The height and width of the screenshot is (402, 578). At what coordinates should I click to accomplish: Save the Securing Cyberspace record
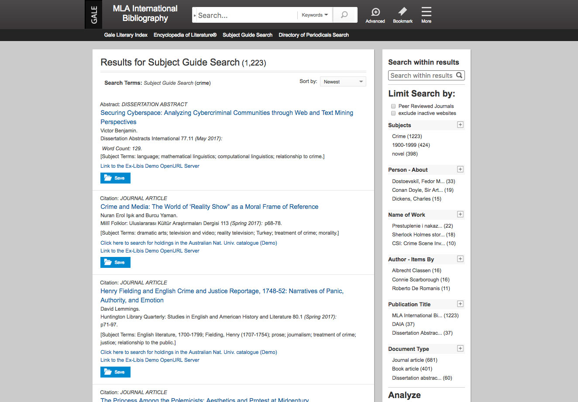[115, 178]
